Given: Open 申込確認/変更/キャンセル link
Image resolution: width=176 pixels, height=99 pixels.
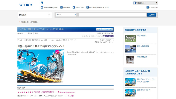Looking at the screenshot, I should pos(98,7).
